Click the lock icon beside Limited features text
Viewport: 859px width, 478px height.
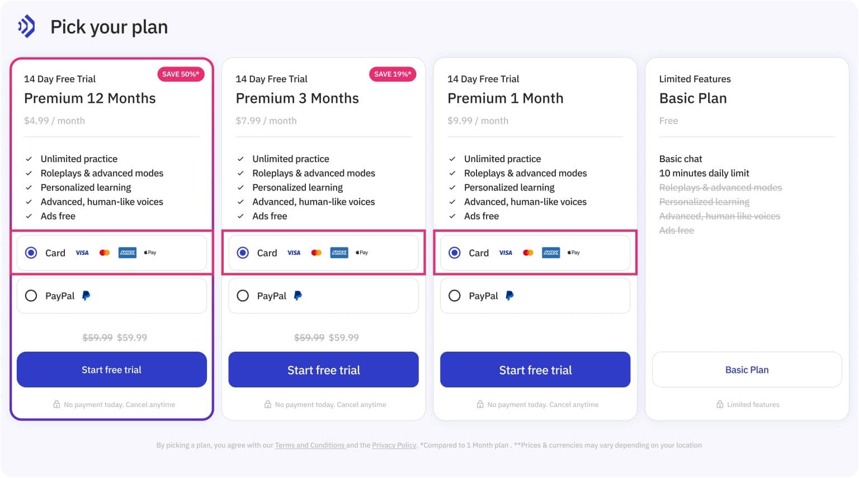[x=720, y=404]
